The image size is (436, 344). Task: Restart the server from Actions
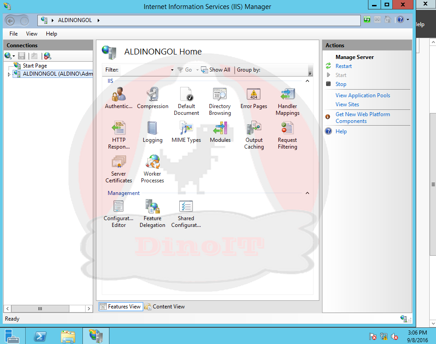[x=343, y=66]
